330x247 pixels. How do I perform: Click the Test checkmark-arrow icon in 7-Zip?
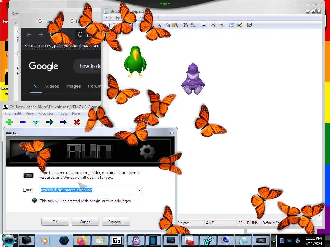click(x=36, y=122)
